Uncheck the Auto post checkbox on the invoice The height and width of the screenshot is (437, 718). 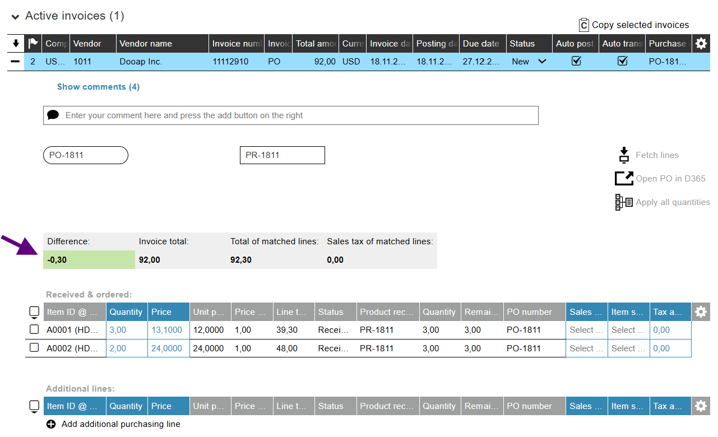(576, 61)
